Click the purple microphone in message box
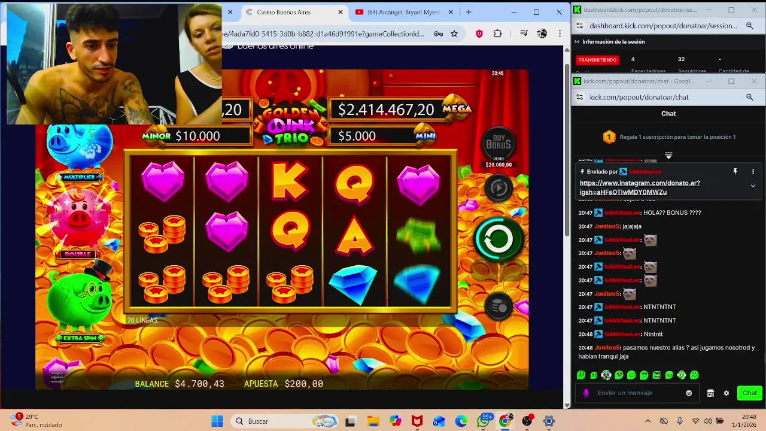 pyautogui.click(x=586, y=393)
